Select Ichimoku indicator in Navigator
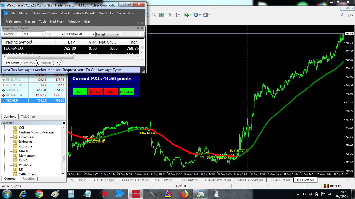 pos(25,142)
